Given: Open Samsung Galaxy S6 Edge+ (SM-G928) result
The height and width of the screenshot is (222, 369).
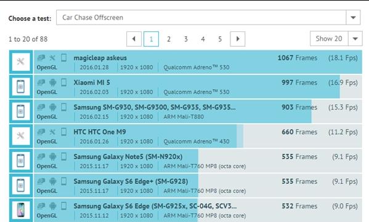Looking at the screenshot, I should [x=131, y=181].
